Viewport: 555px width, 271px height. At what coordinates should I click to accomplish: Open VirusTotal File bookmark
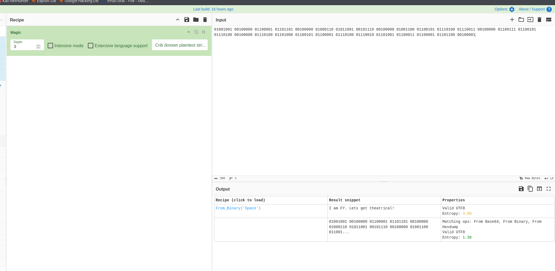[x=125, y=1]
